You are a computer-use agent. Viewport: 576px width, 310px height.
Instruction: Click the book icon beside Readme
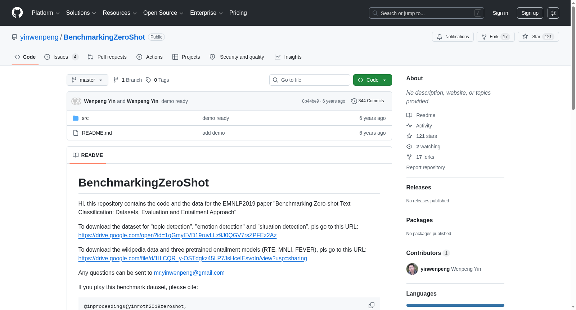pyautogui.click(x=409, y=115)
